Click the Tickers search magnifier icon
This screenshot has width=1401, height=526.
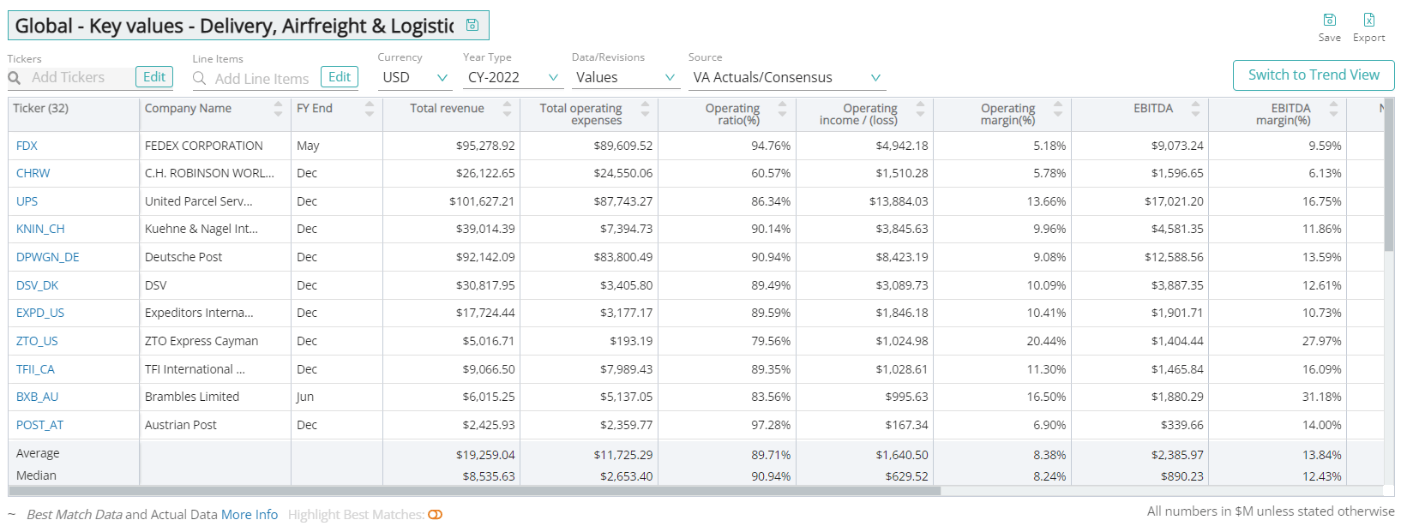15,78
